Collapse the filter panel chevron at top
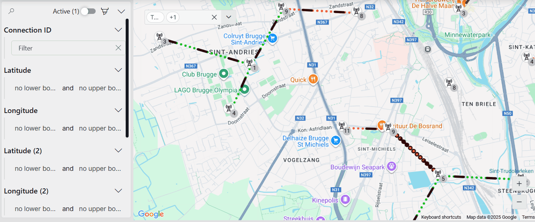This screenshot has width=535, height=222. (121, 11)
